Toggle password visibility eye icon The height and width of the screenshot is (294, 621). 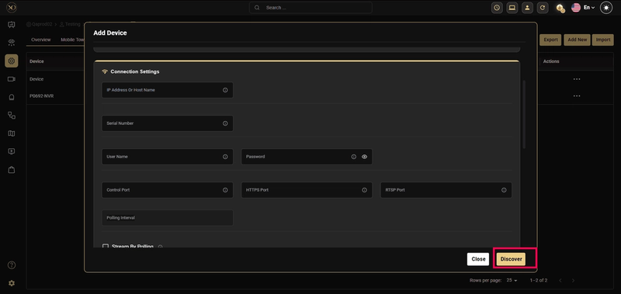[x=364, y=157]
